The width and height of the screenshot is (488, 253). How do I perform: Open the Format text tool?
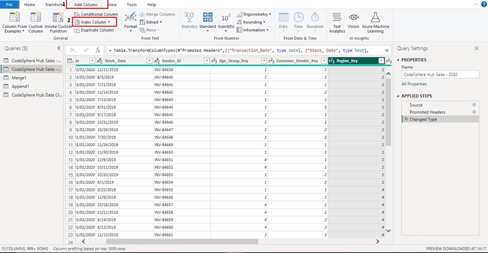(x=131, y=22)
